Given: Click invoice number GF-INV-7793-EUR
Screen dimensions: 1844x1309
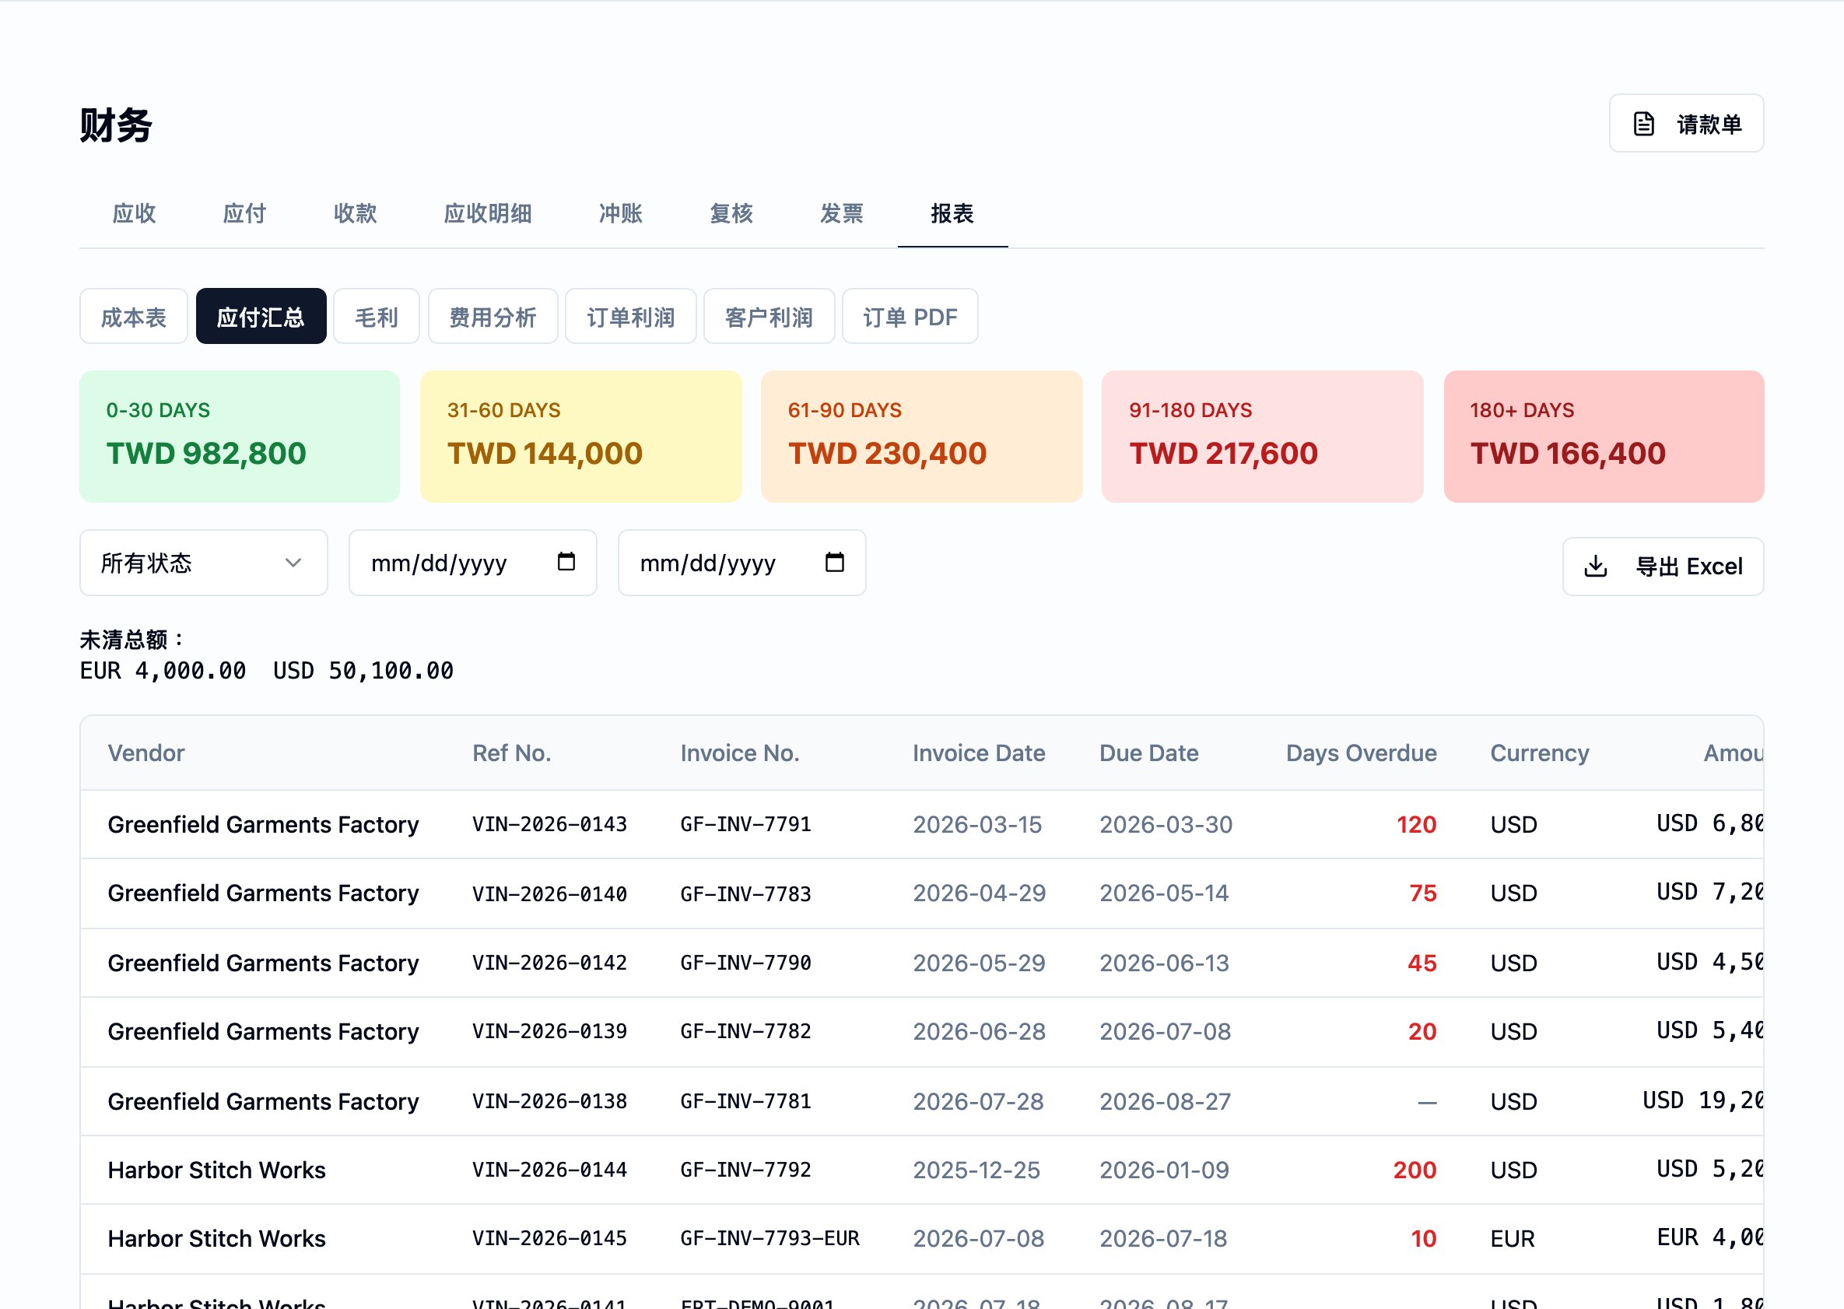Looking at the screenshot, I should click(x=770, y=1239).
